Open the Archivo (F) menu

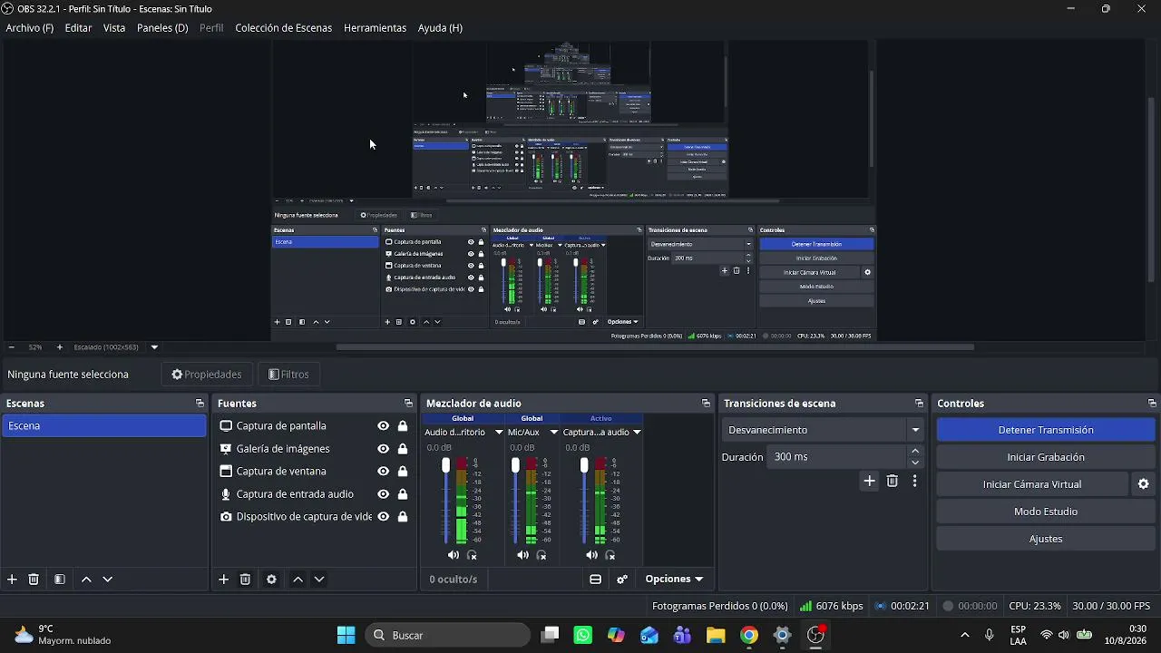coord(30,28)
